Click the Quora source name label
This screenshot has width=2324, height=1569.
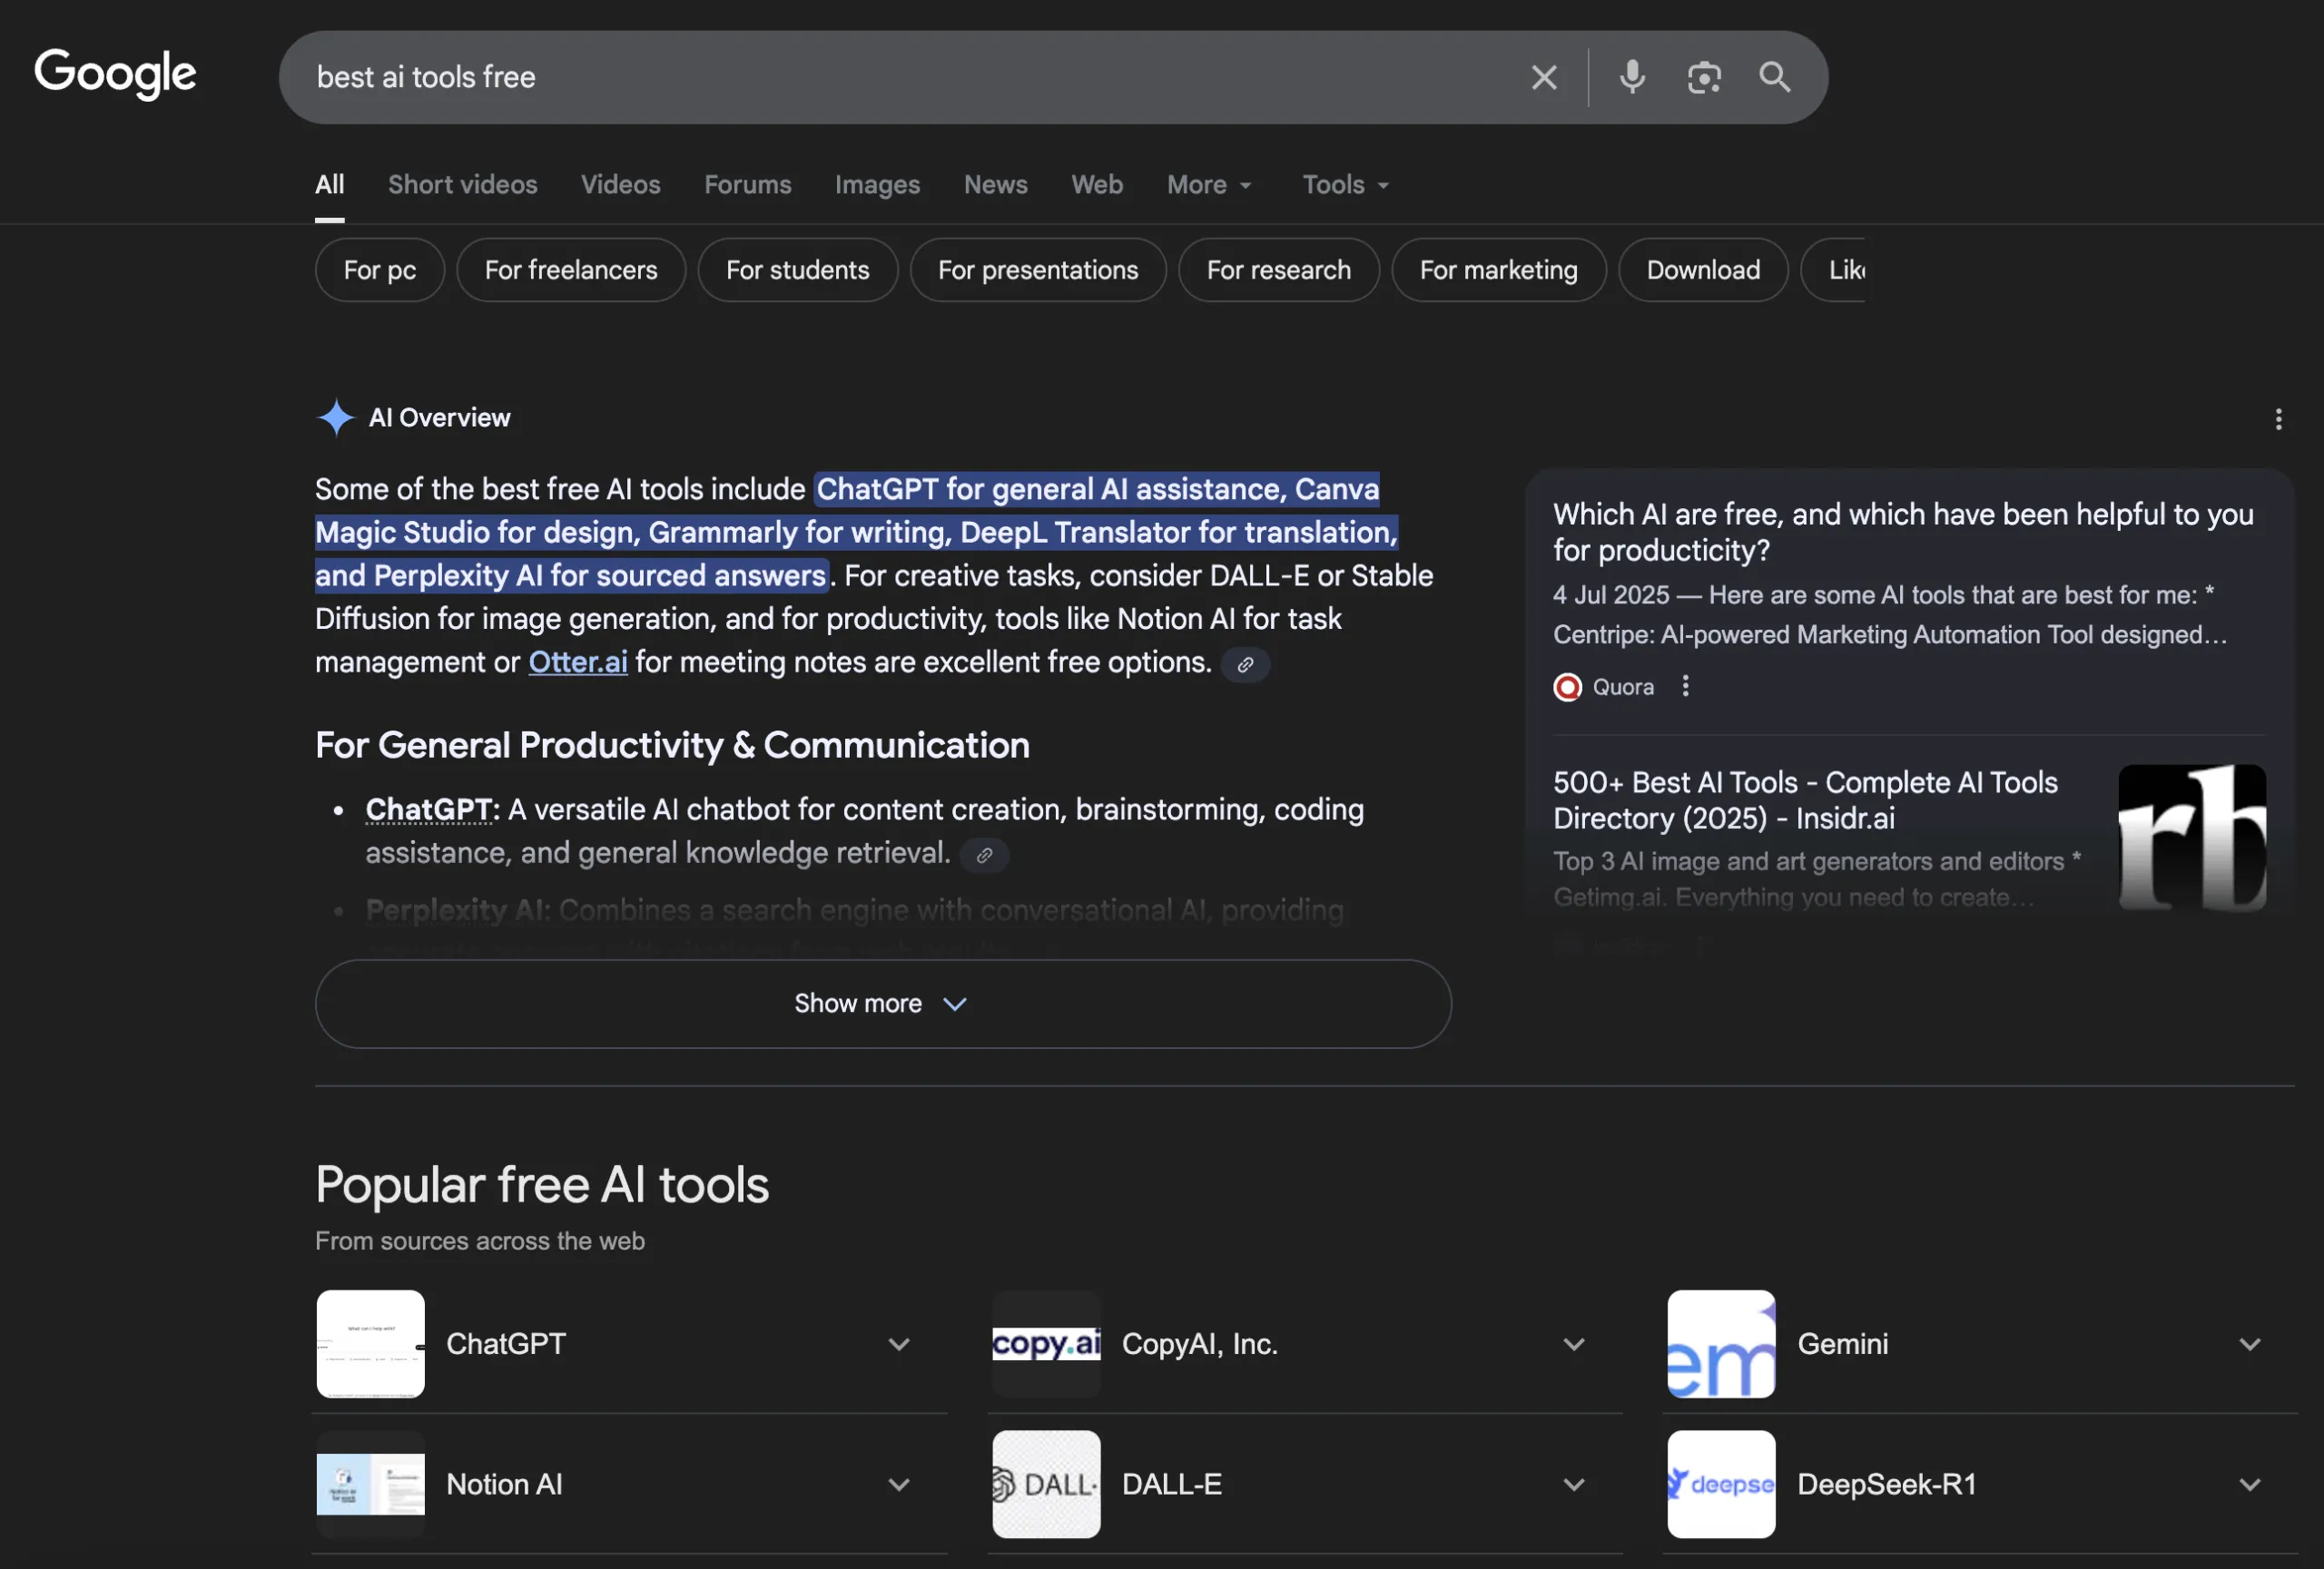[x=1622, y=688]
